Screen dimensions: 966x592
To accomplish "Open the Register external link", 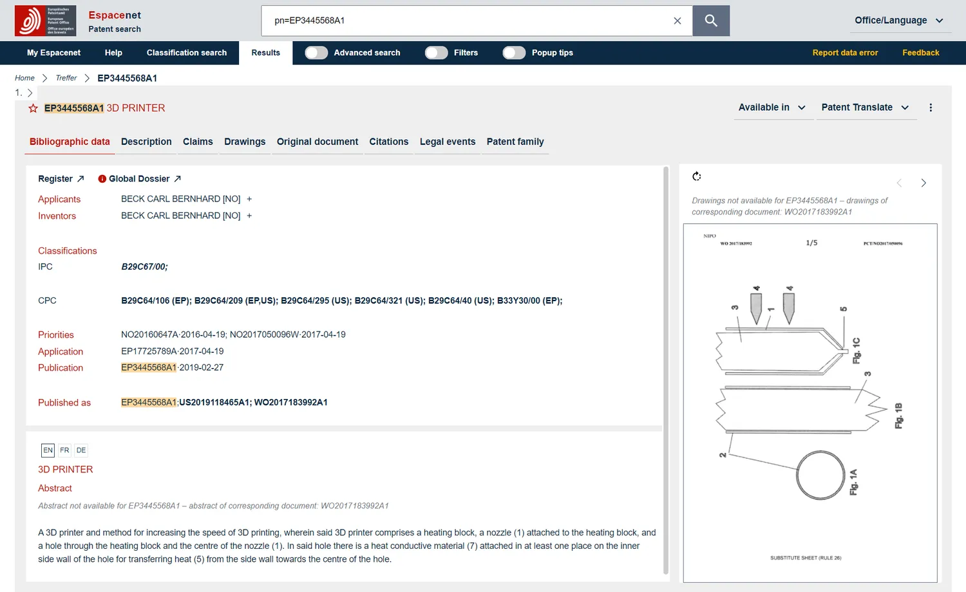I will tap(61, 179).
